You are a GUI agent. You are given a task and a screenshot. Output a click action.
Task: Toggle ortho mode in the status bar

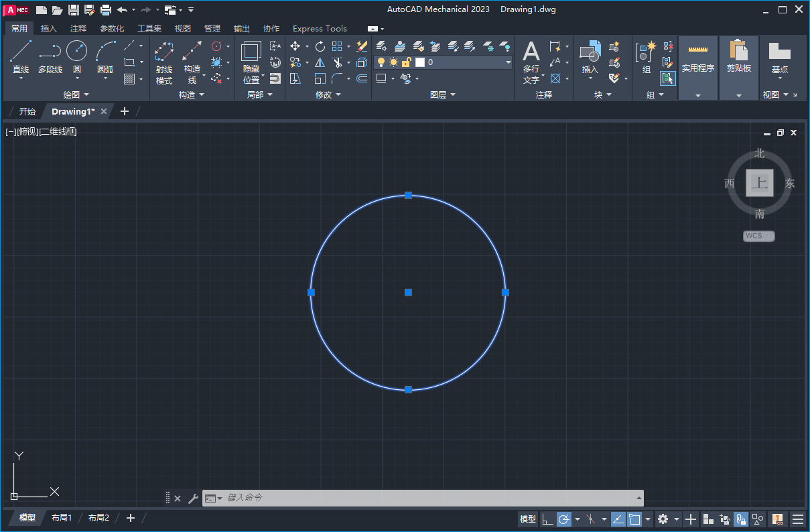pos(547,519)
